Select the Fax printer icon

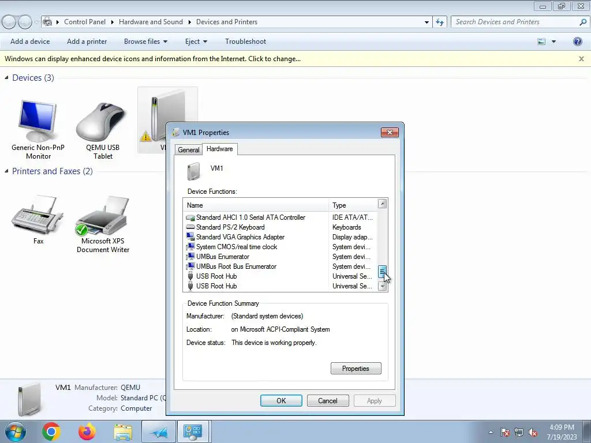[x=37, y=215]
